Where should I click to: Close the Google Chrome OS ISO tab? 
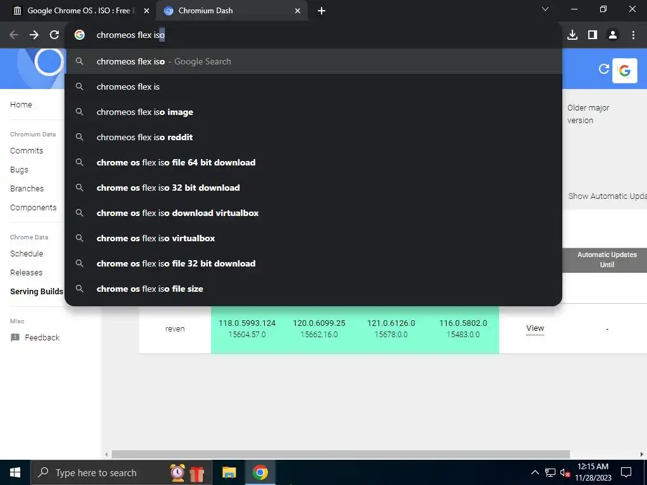click(x=147, y=11)
